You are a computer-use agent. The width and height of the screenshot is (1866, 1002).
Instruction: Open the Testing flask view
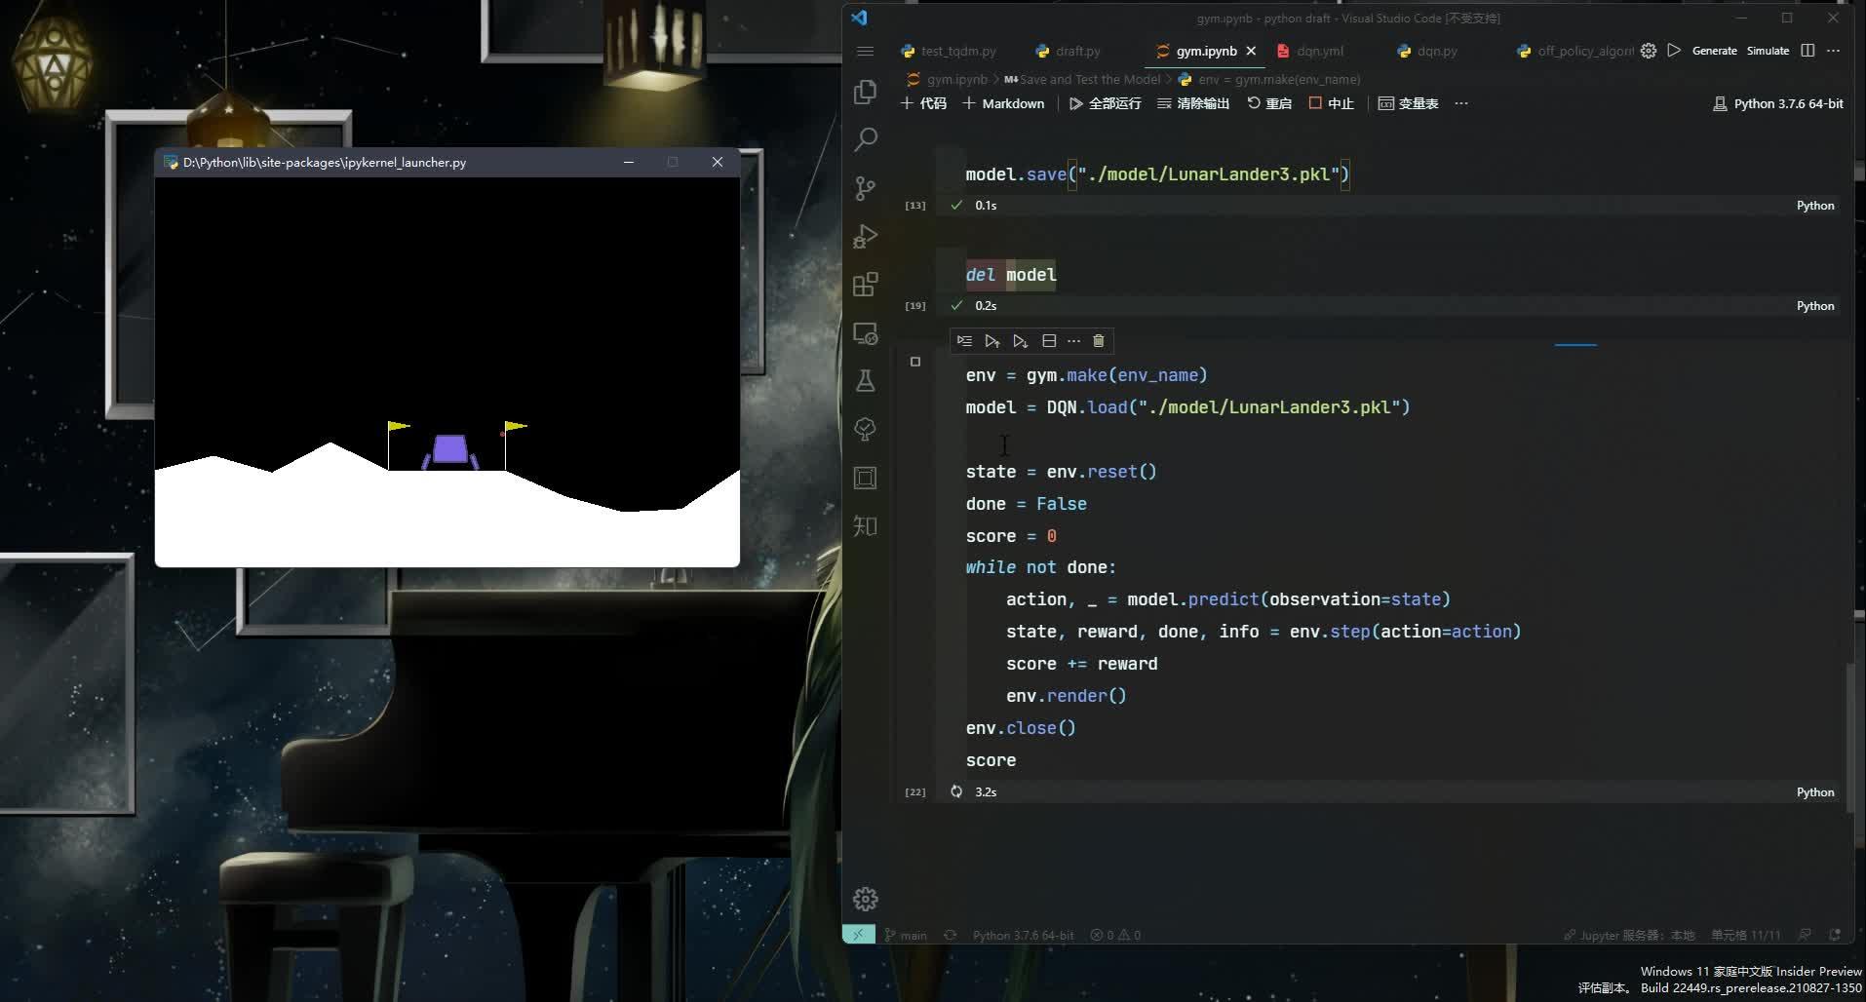(x=865, y=381)
